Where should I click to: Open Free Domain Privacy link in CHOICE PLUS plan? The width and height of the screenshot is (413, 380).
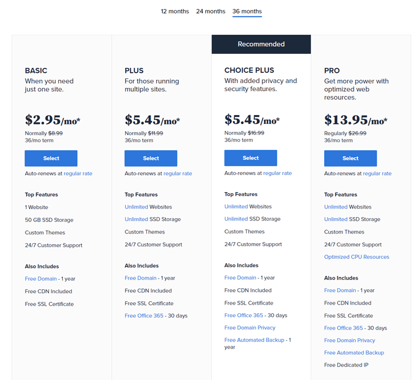pos(250,328)
